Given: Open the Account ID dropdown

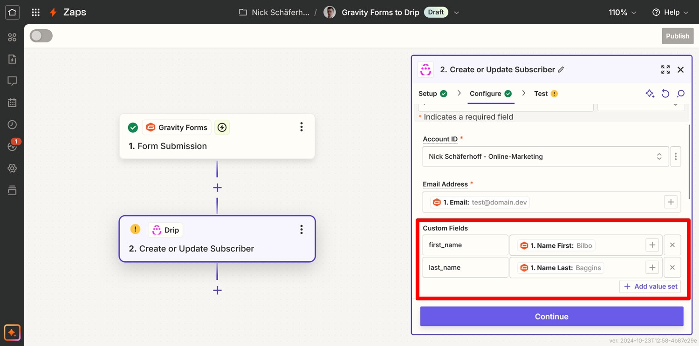Looking at the screenshot, I should pyautogui.click(x=546, y=156).
